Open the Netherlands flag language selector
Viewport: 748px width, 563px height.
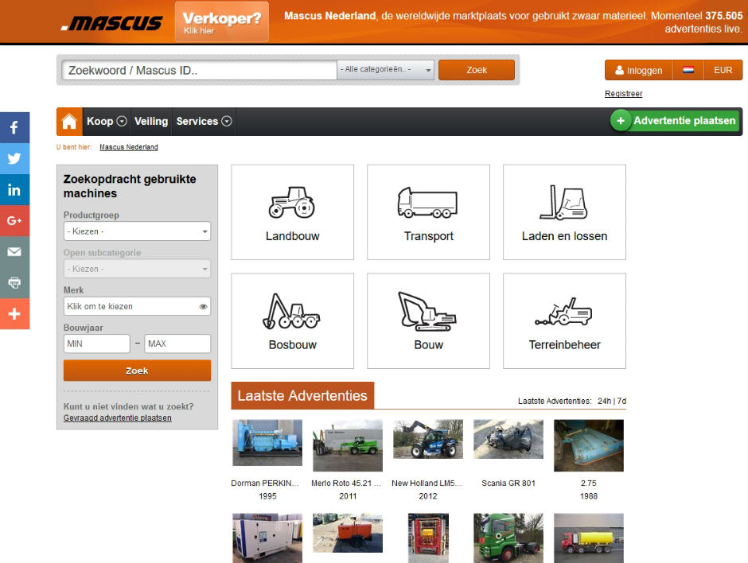[x=688, y=70]
